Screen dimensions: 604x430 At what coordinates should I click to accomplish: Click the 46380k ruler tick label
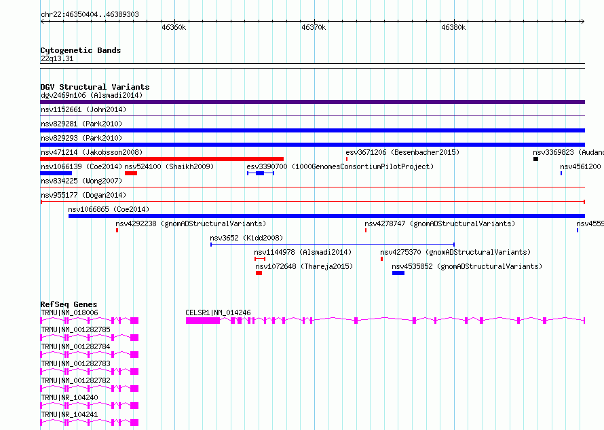pos(453,27)
